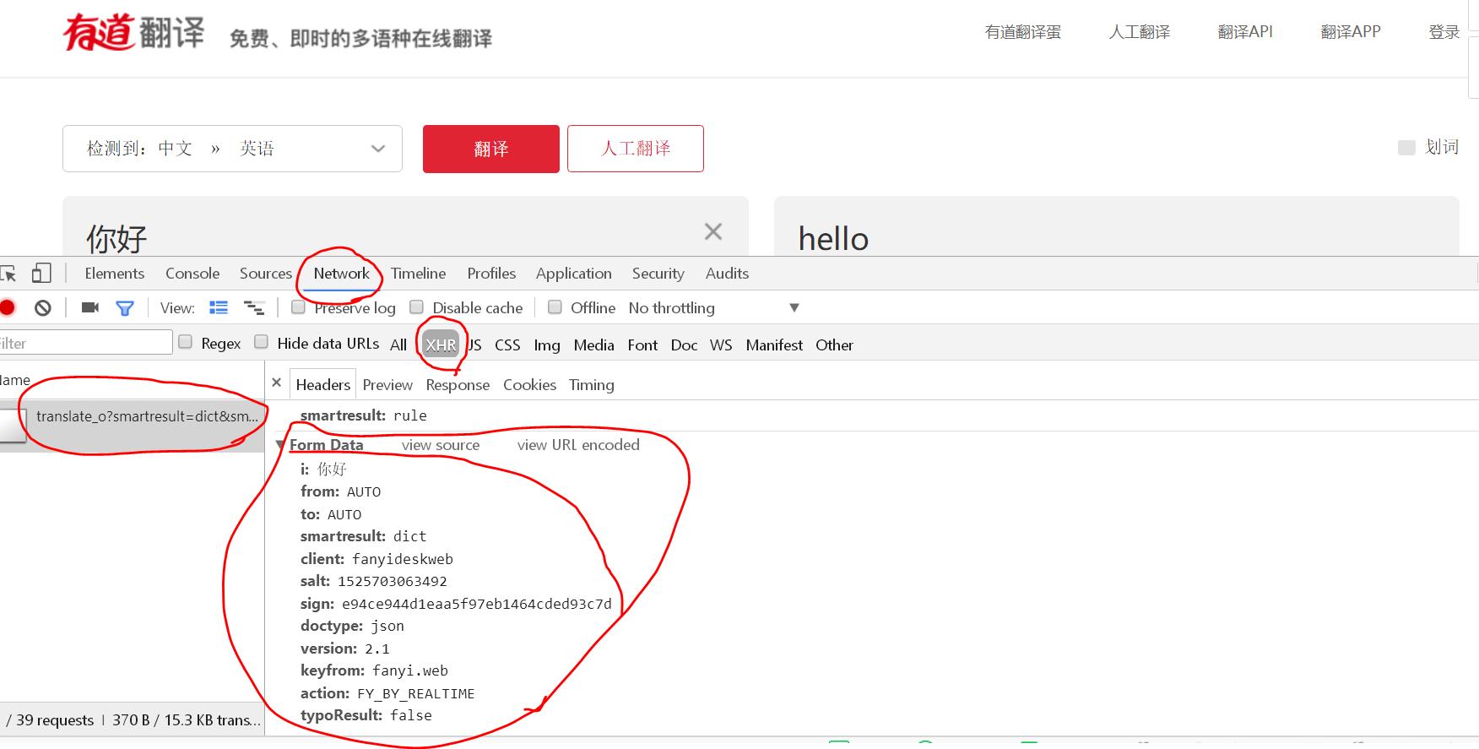Click the video camera capture screenshots icon
1479x749 pixels.
pos(90,308)
